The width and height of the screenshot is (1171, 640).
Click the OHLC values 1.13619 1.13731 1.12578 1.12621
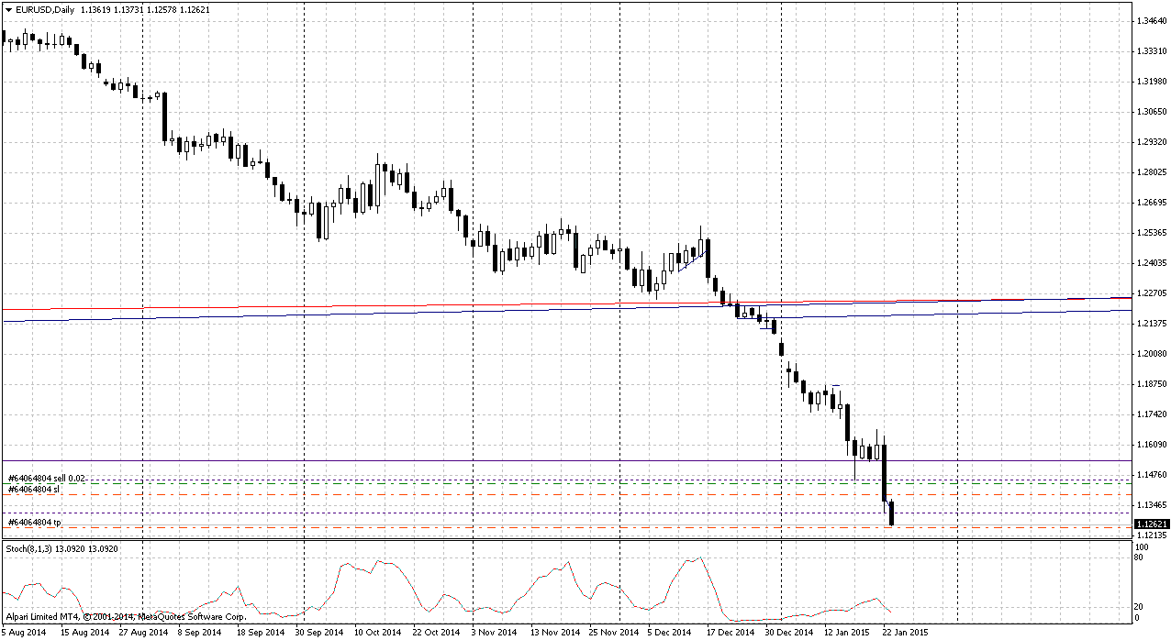[x=143, y=9]
